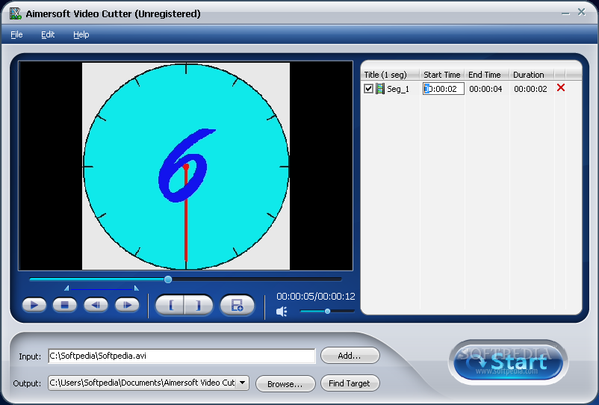The image size is (599, 405).
Task: Click the Find Target button
Action: (350, 383)
